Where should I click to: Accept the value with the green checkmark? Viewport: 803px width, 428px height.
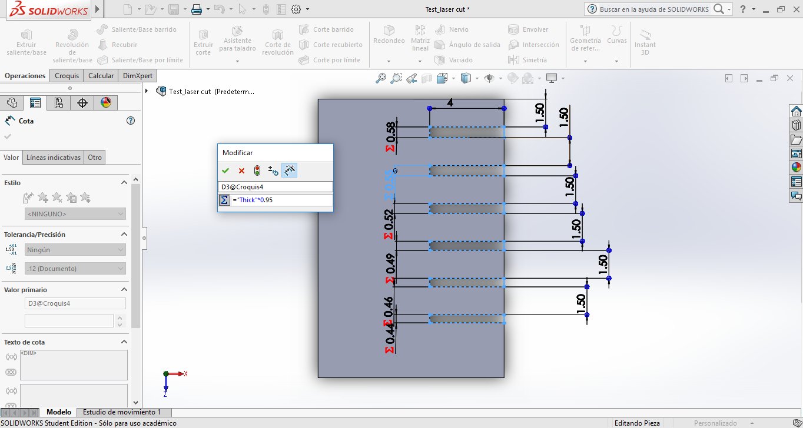pyautogui.click(x=225, y=170)
